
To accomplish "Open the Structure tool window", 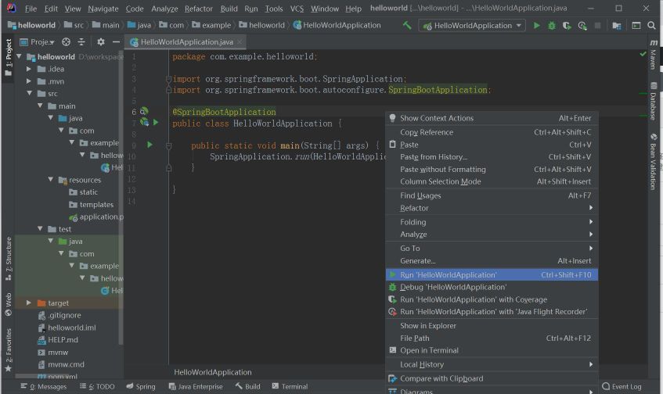I will coord(8,259).
